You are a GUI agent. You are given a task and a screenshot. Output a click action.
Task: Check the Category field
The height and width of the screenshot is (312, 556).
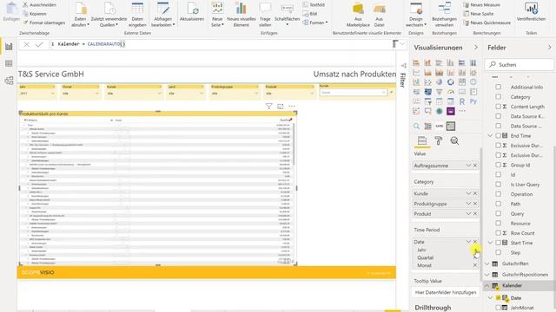[498, 96]
